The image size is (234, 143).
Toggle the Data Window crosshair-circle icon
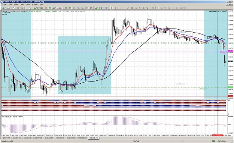(x=18, y=8)
